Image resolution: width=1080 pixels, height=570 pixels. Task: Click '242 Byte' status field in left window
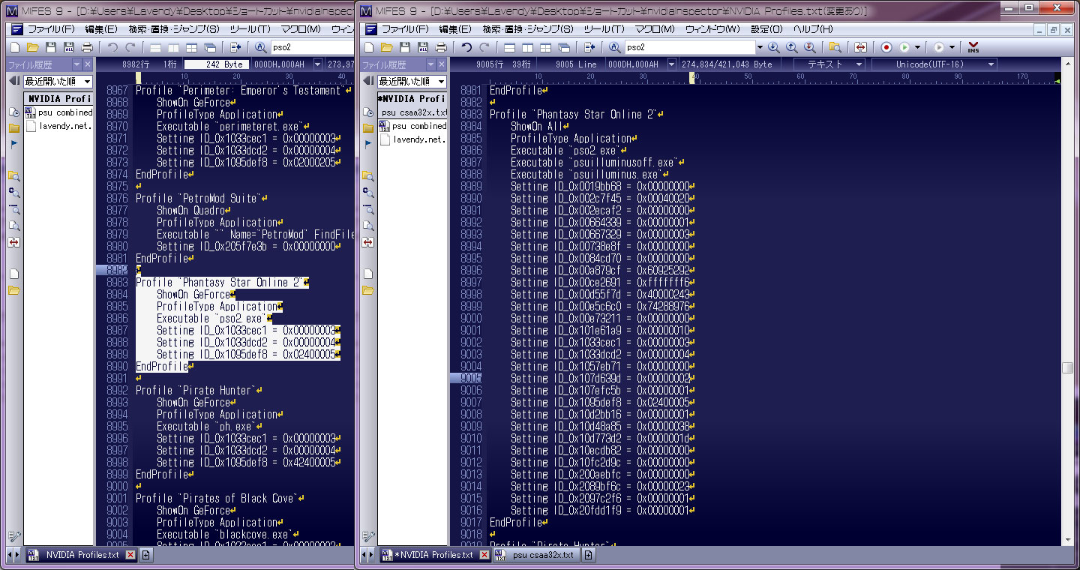[217, 64]
